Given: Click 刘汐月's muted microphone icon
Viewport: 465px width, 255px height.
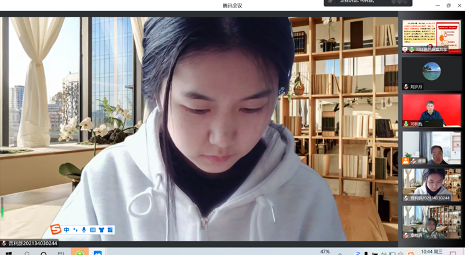Looking at the screenshot, I should pos(406,87).
